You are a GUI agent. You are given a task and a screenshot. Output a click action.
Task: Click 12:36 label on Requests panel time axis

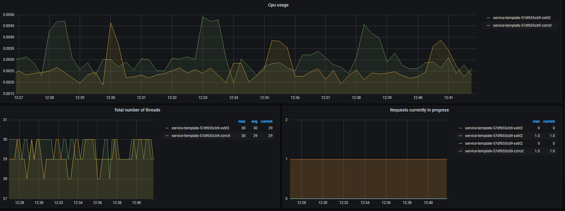(386, 203)
